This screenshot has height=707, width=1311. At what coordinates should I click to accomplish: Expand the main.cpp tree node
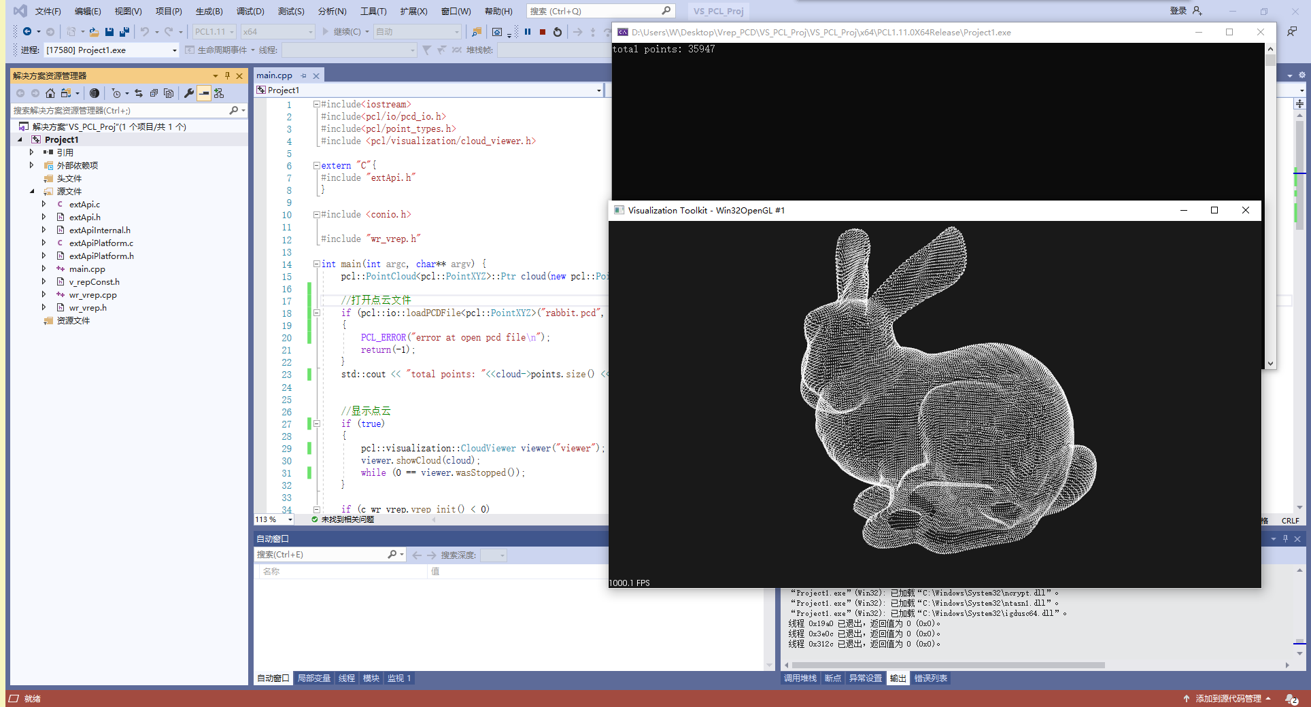[x=44, y=269]
